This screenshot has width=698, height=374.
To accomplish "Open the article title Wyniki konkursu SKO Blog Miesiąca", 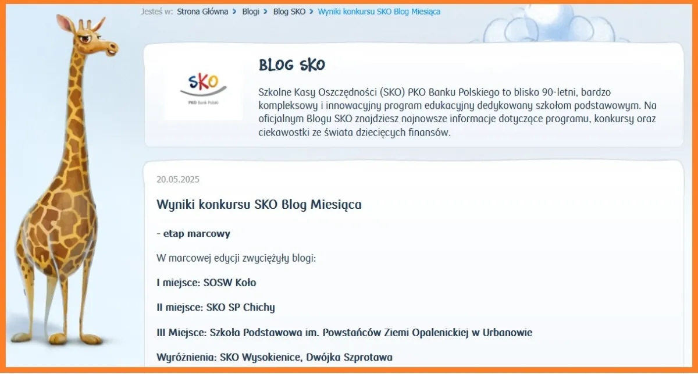I will (x=259, y=205).
